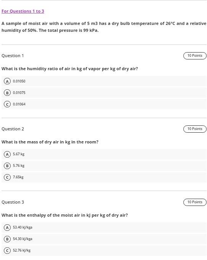Click the moist air sample problem statement
Image resolution: width=207 pixels, height=260 pixels.
pos(104,27)
